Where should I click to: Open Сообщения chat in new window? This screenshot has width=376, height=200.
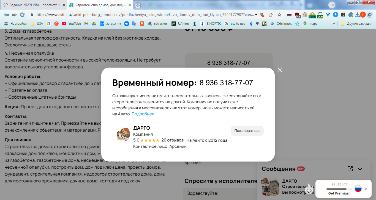[350, 169]
